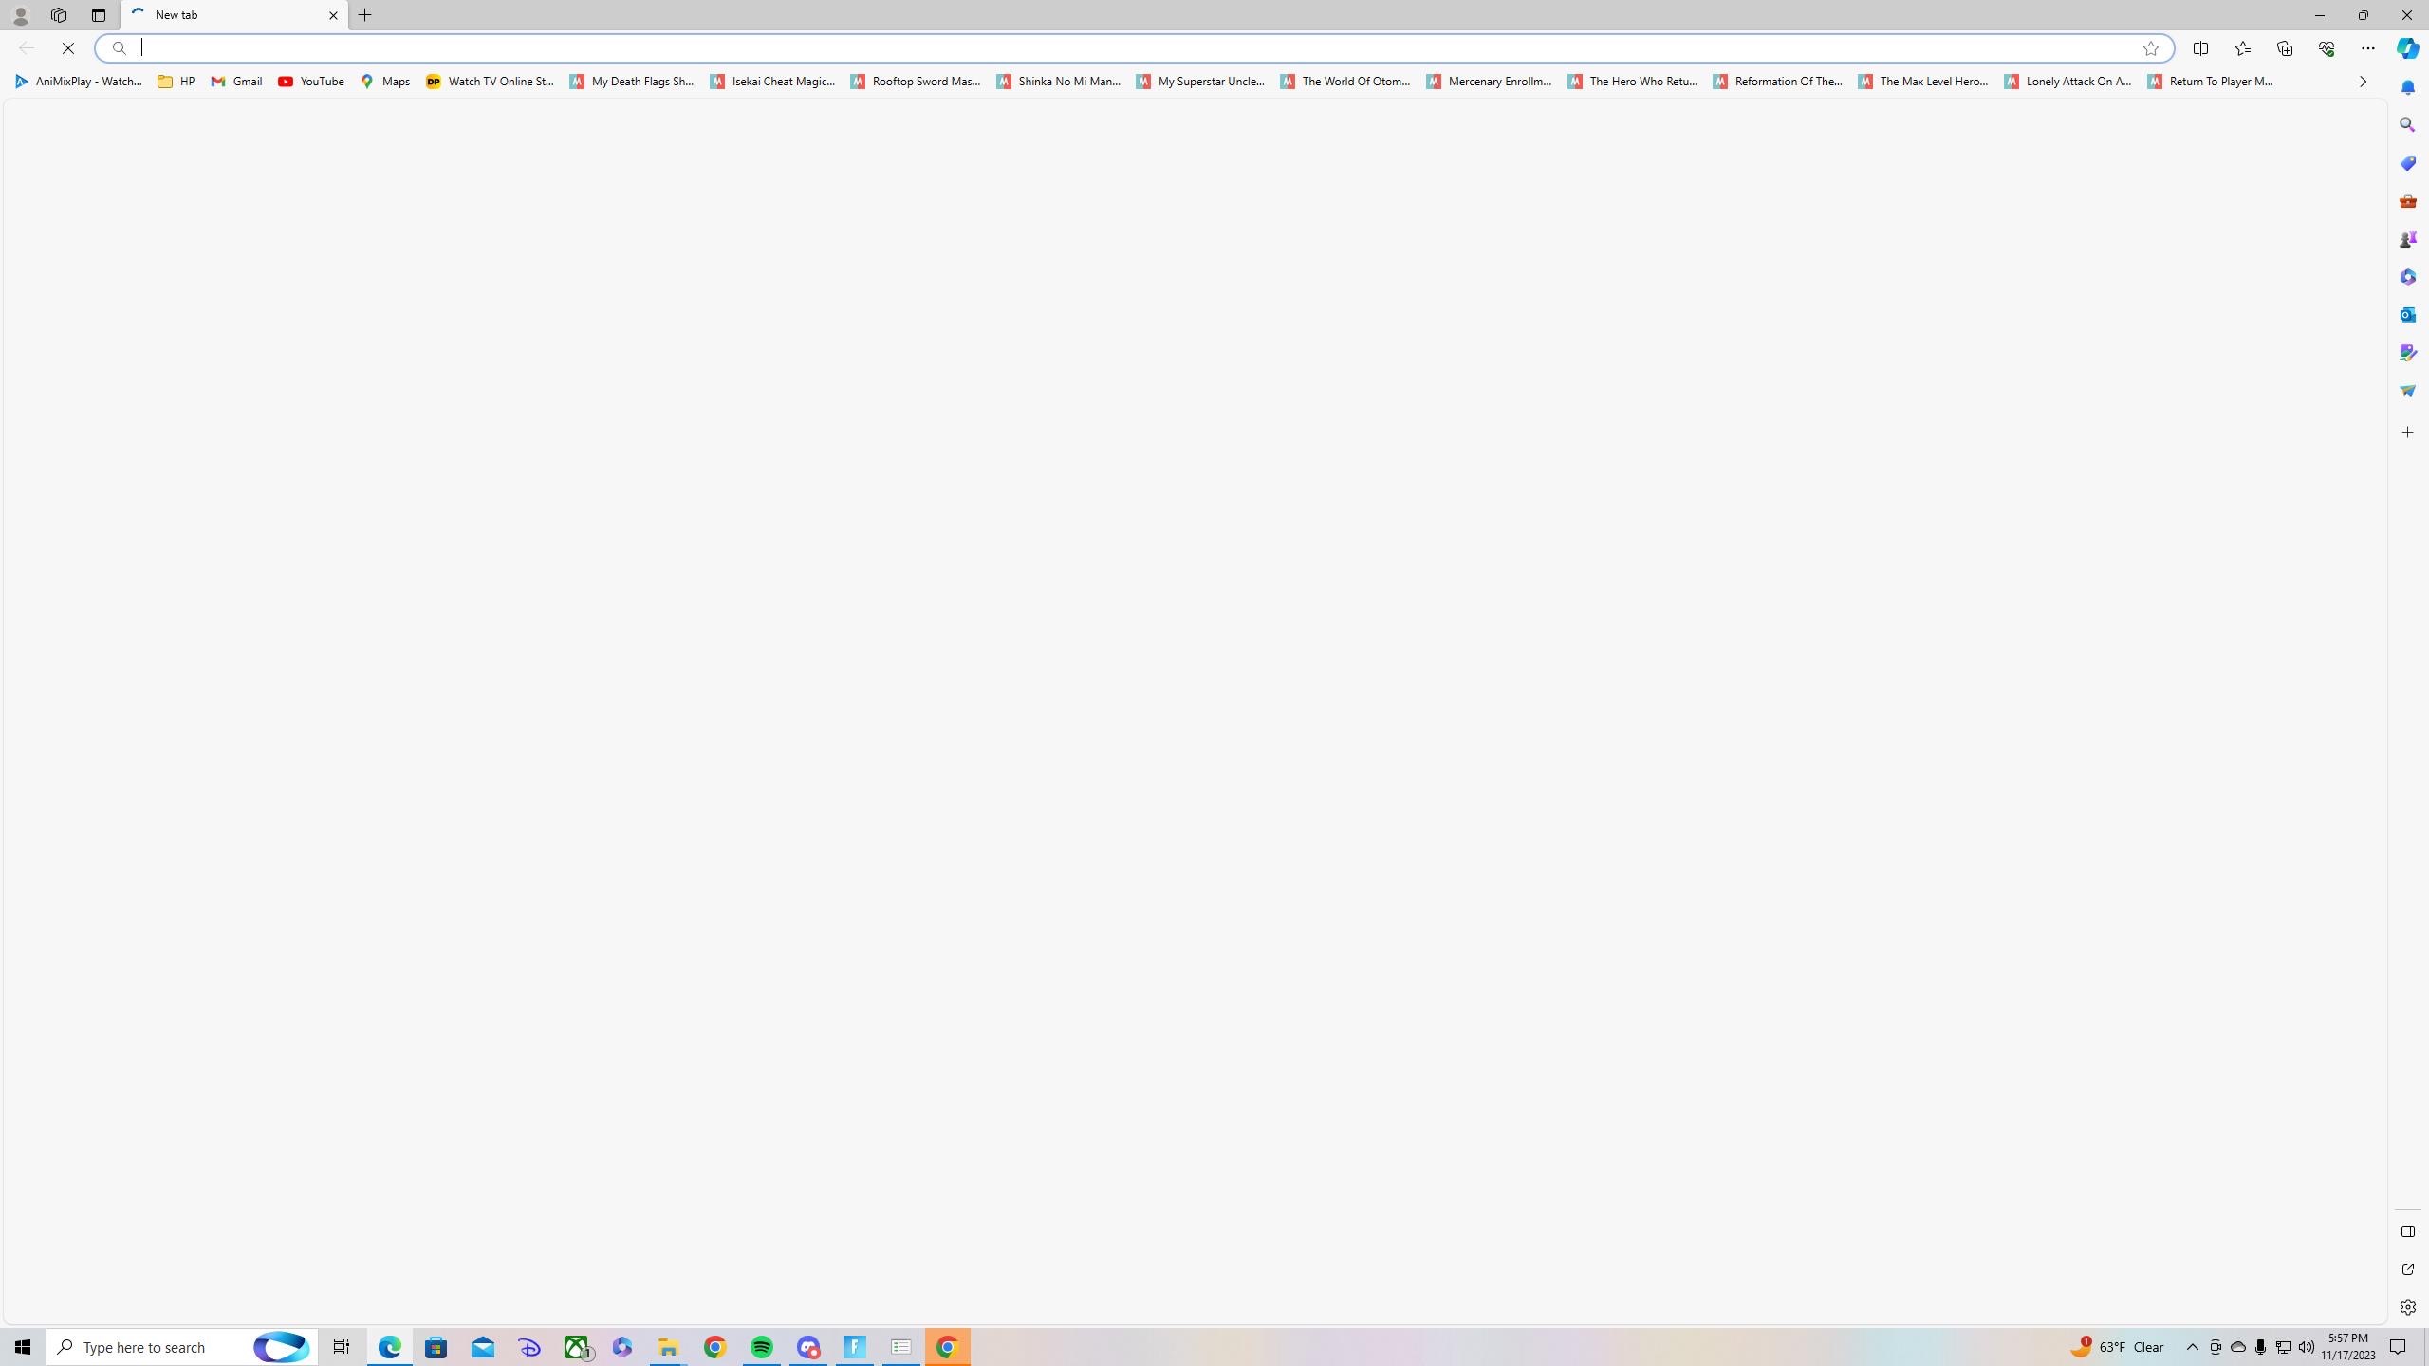This screenshot has width=2429, height=1366.
Task: Customize sidebar with plus button
Action: [2407, 433]
